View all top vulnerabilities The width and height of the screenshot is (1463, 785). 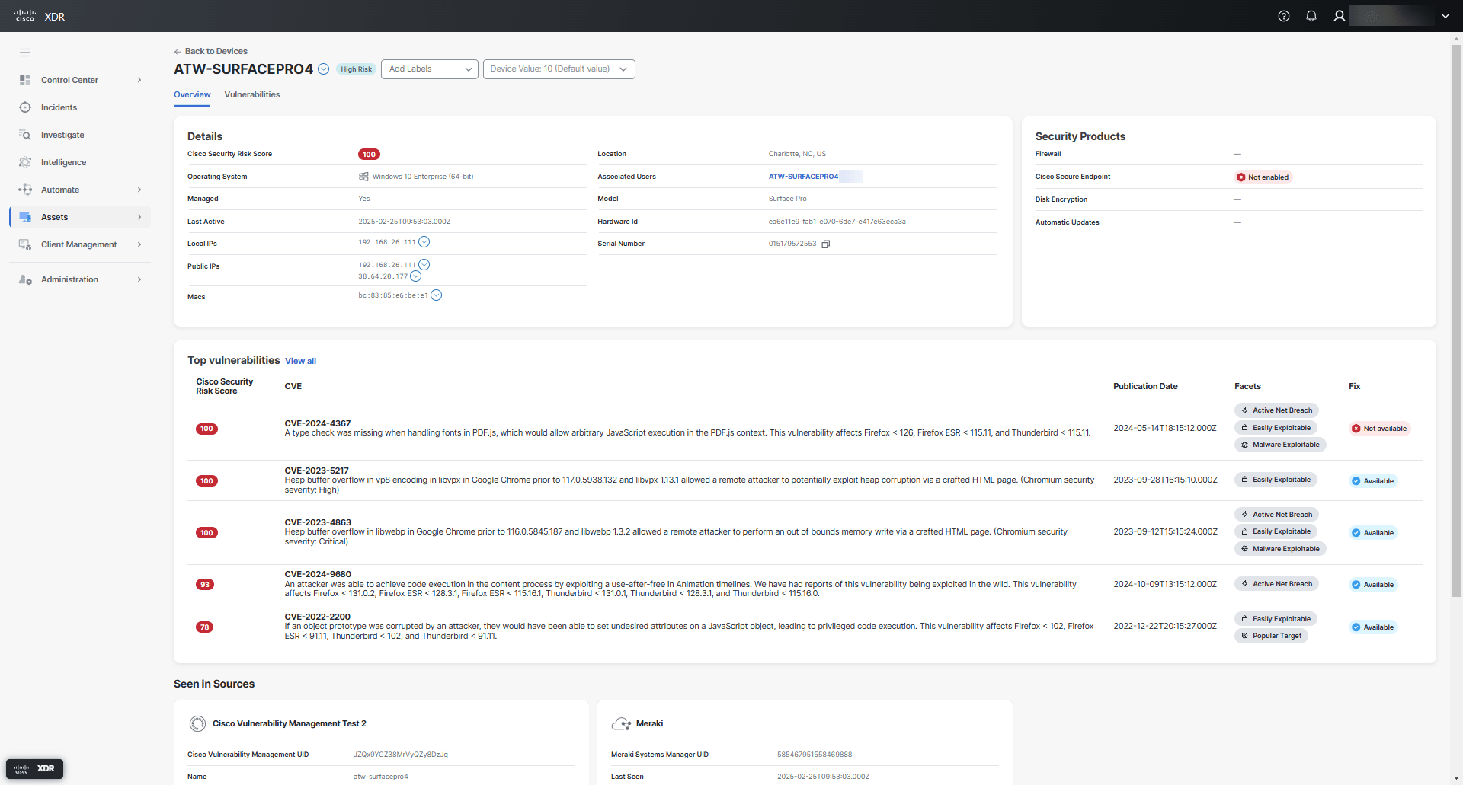(x=300, y=361)
